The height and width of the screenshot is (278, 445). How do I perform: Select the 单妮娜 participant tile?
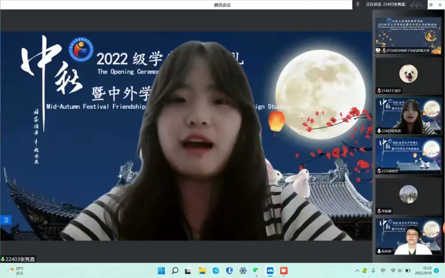(x=408, y=196)
